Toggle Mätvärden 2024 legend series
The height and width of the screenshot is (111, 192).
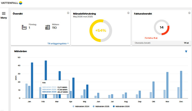pos(81,106)
